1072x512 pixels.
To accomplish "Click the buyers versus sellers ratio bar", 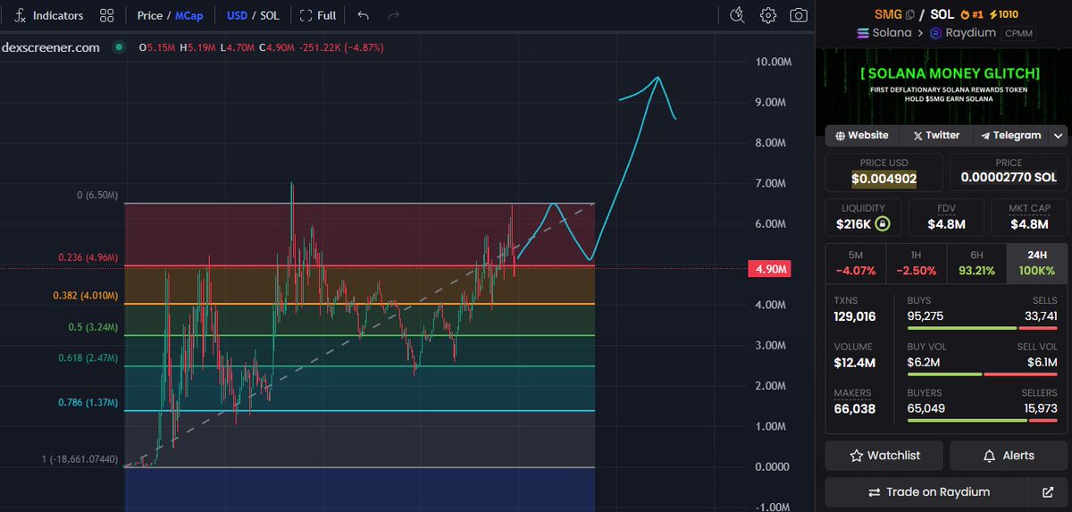I will (x=982, y=421).
